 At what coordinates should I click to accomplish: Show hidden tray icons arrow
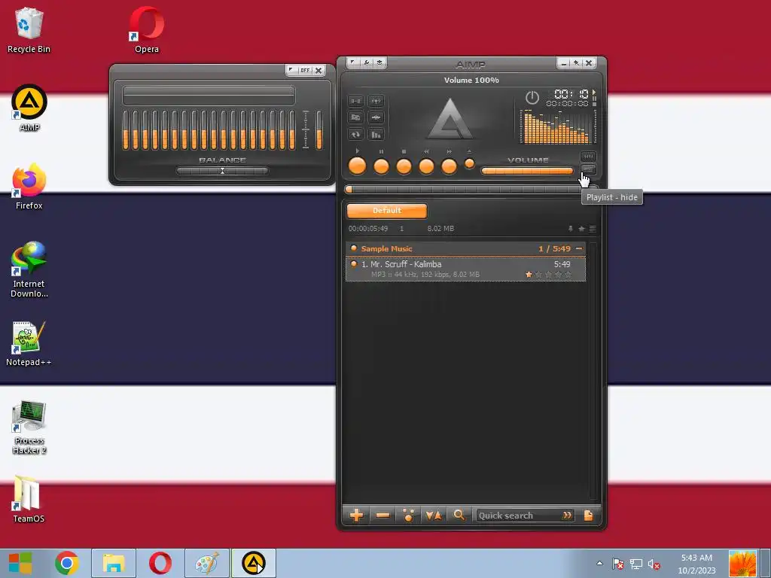pos(599,563)
